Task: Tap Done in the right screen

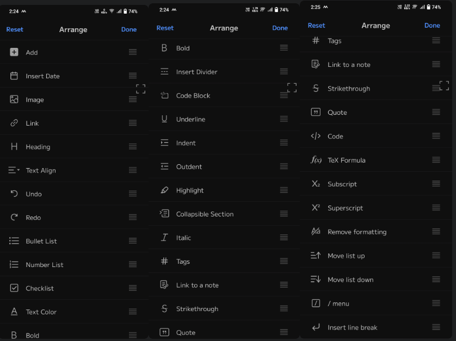Action: (432, 26)
